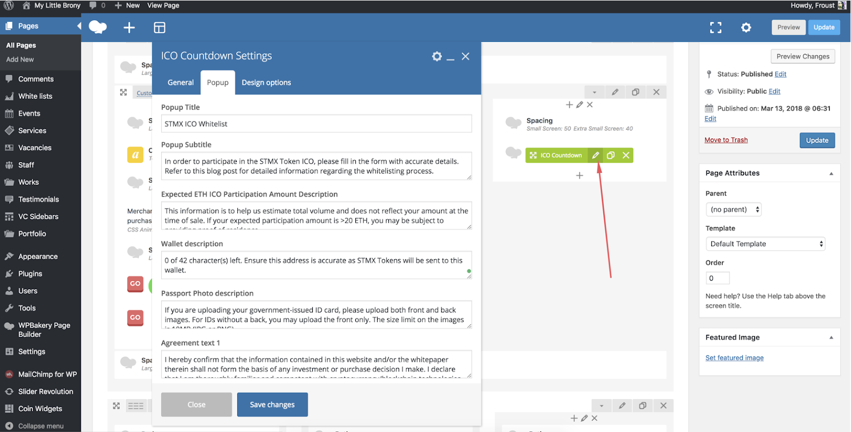Open the settings gear in ICO Countdown dialog
Screen dimensions: 851x432
click(437, 56)
